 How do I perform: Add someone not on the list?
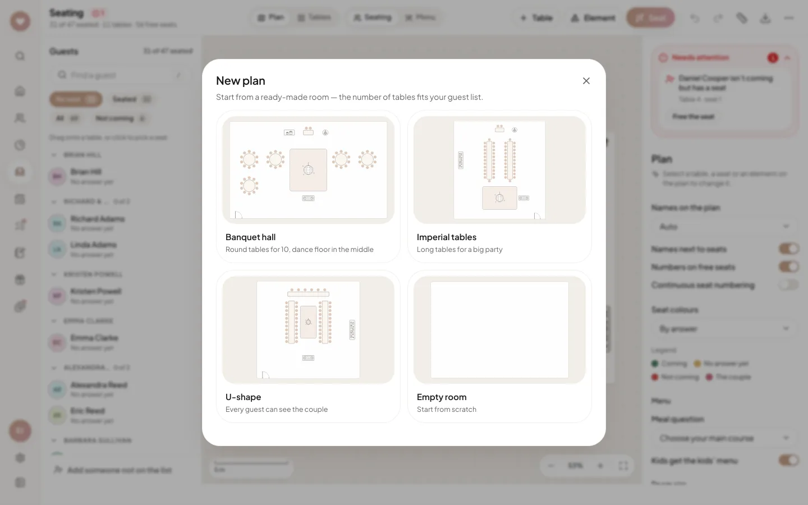(113, 470)
